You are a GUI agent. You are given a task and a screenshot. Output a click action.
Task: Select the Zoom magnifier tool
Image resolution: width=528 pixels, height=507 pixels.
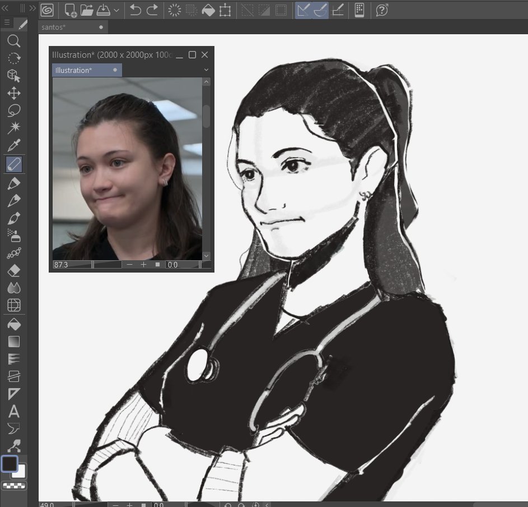(14, 41)
